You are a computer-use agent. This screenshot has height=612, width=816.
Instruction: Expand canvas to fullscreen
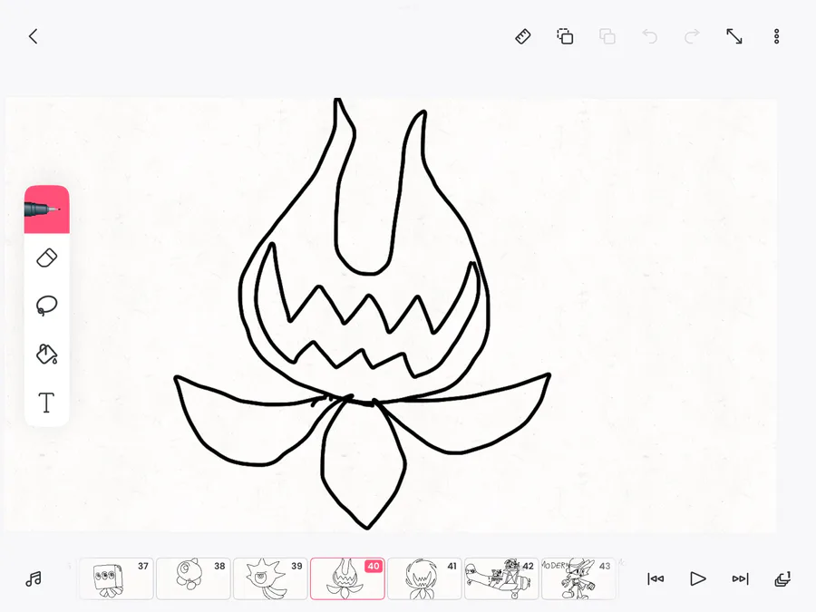[x=734, y=36]
